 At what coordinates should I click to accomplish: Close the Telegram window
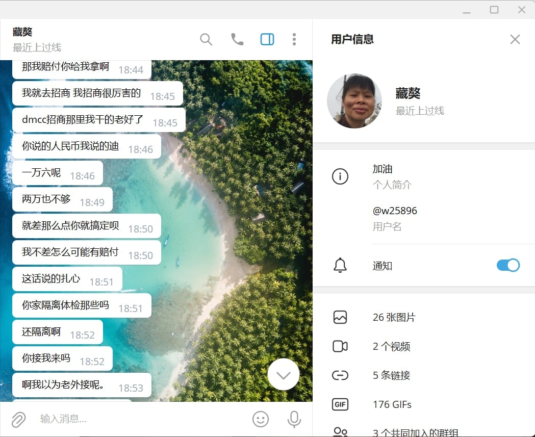pyautogui.click(x=522, y=10)
